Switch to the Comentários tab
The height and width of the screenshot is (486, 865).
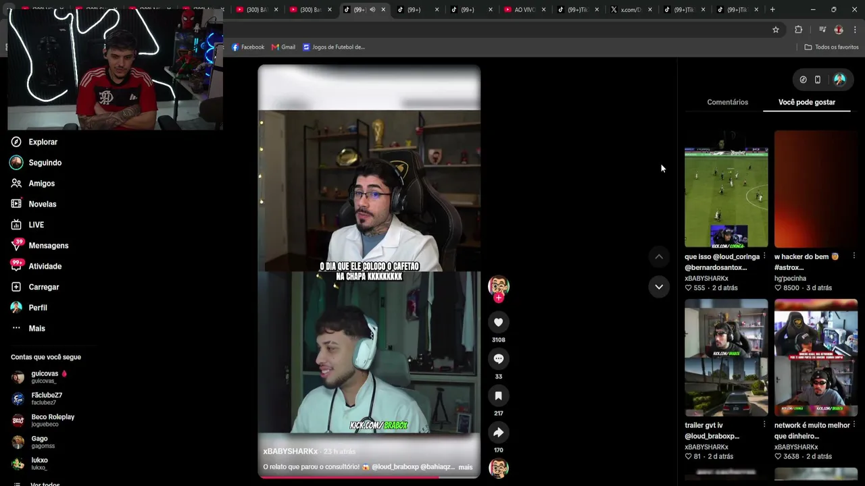point(727,102)
